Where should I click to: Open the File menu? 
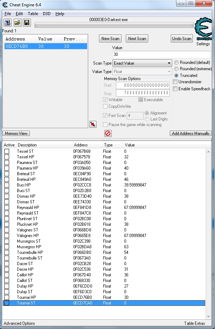(x=8, y=14)
